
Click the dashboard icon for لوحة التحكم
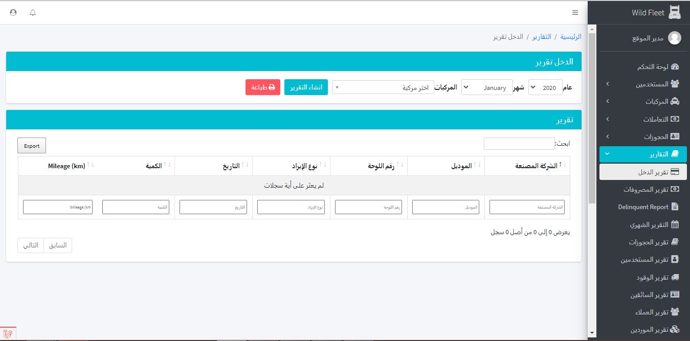[675, 67]
